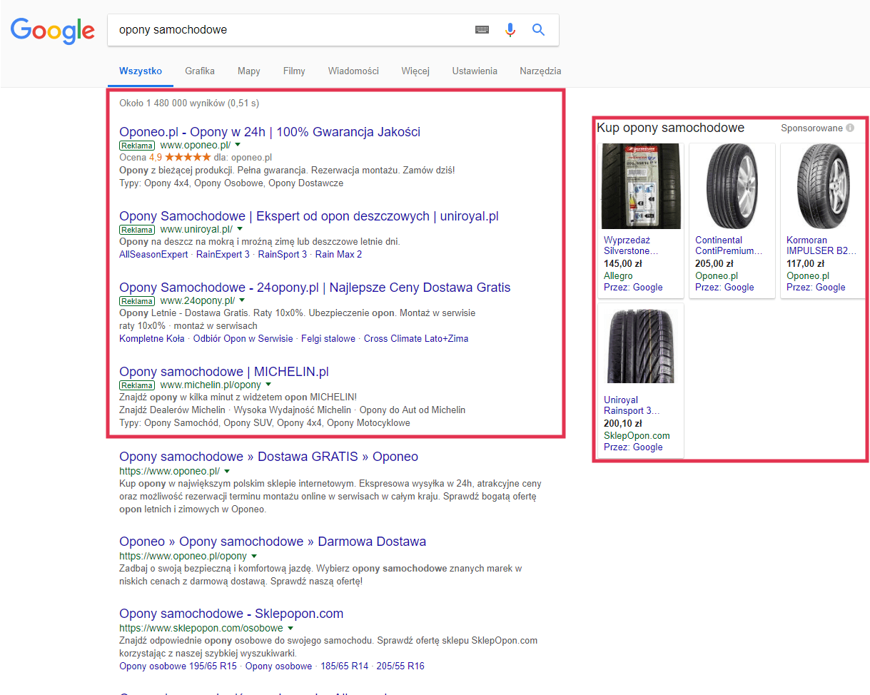Click the blue search magnifier icon
This screenshot has height=695, width=870.
point(537,29)
